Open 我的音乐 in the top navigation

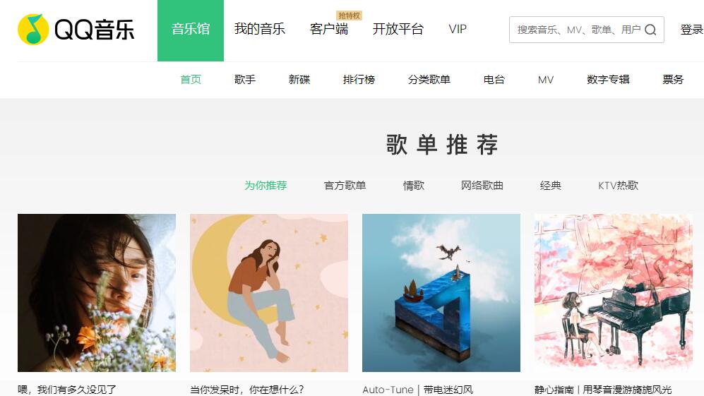click(x=260, y=29)
